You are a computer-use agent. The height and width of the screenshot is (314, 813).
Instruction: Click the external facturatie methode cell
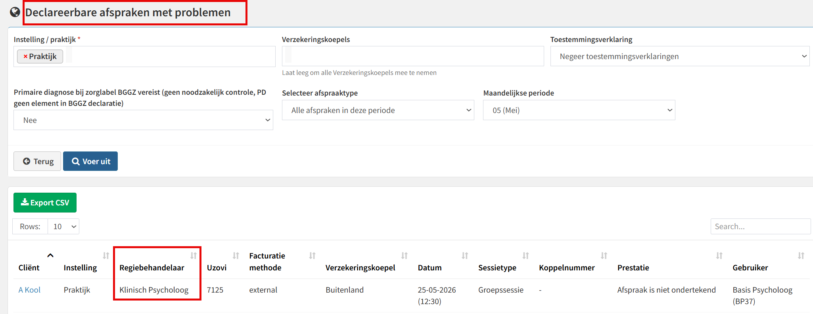pyautogui.click(x=263, y=290)
